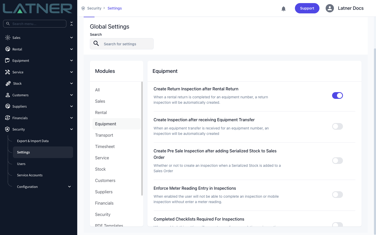The image size is (376, 235).
Task: Click the Service wrench icon in sidebar
Action: coord(7,72)
